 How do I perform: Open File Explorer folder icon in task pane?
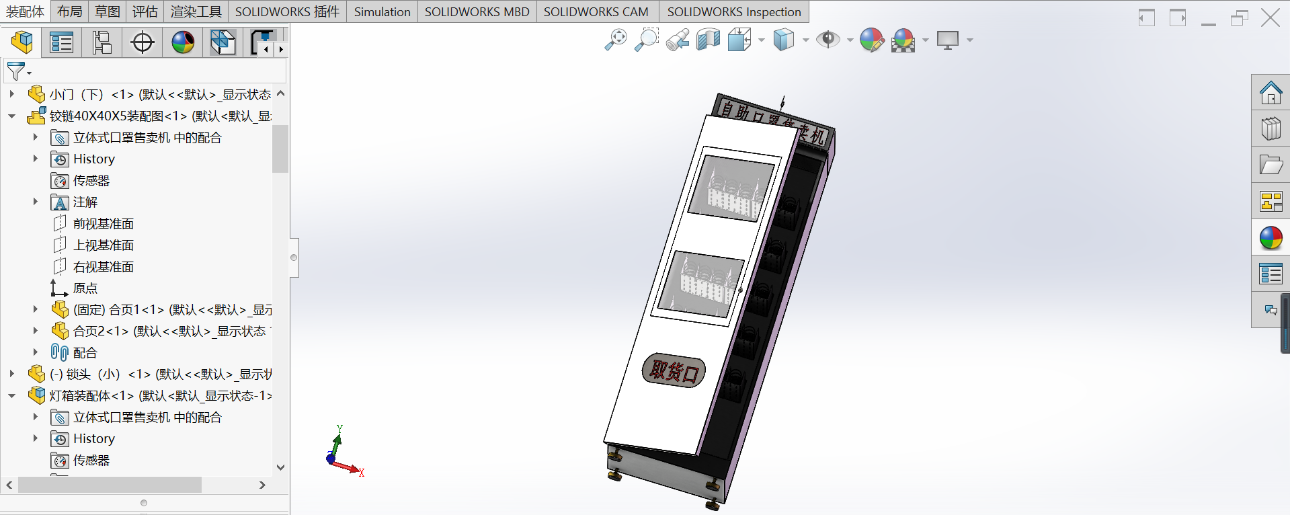(x=1271, y=165)
